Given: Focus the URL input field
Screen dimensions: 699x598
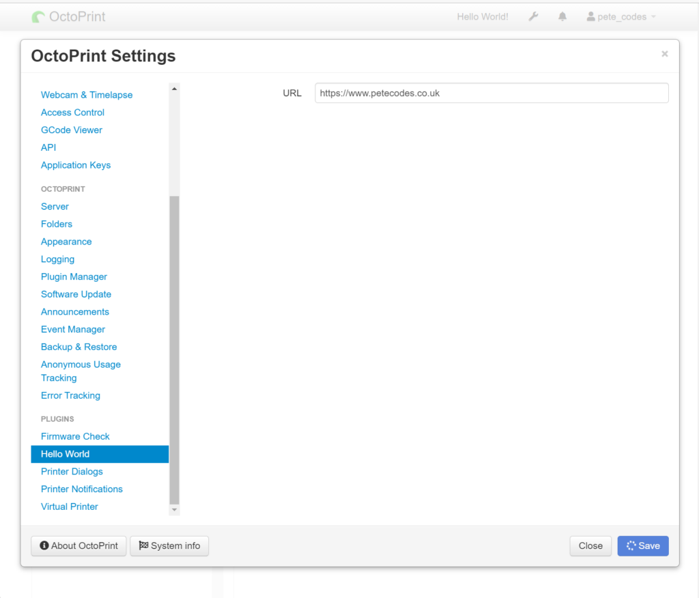Looking at the screenshot, I should pos(491,94).
